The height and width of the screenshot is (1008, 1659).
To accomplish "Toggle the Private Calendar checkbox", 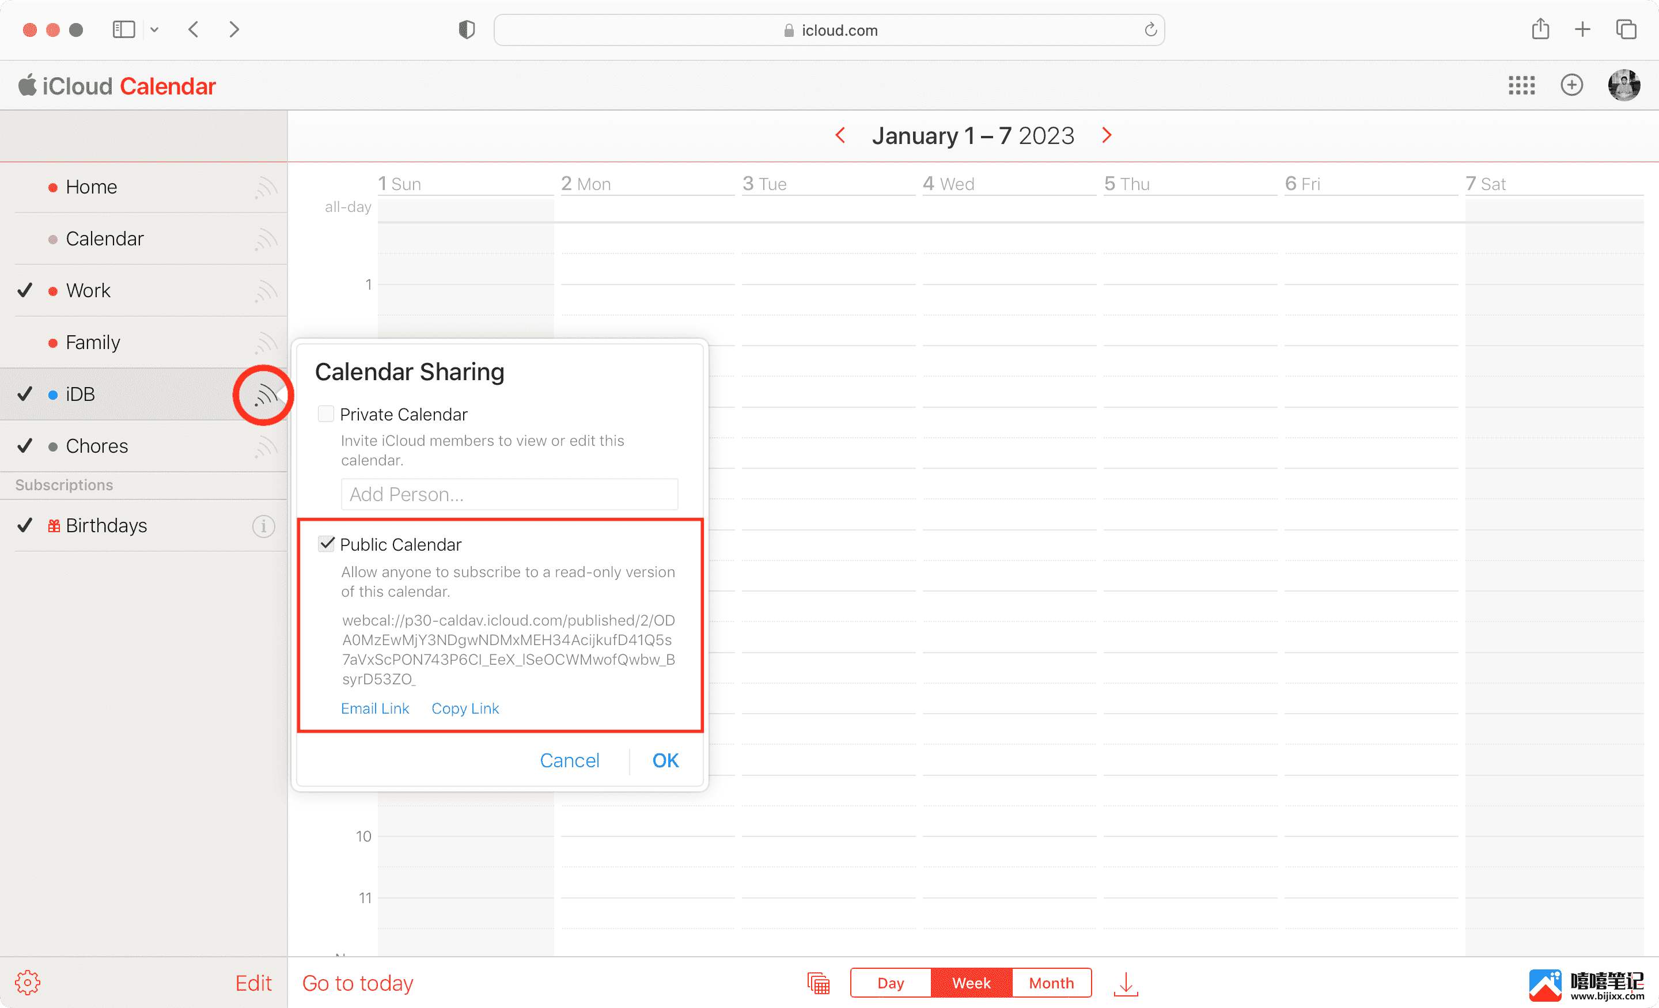I will 327,414.
